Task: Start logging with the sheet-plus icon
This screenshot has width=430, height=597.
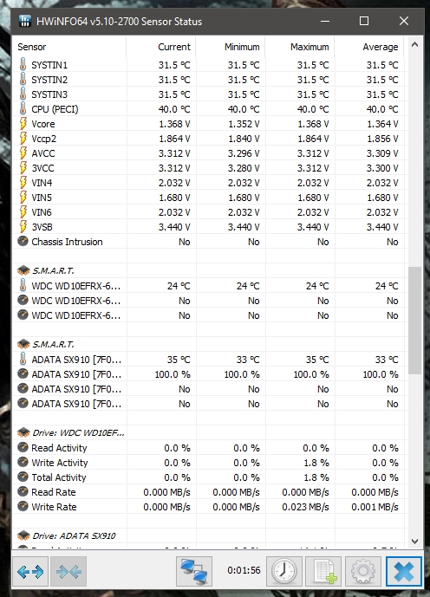Action: point(323,572)
